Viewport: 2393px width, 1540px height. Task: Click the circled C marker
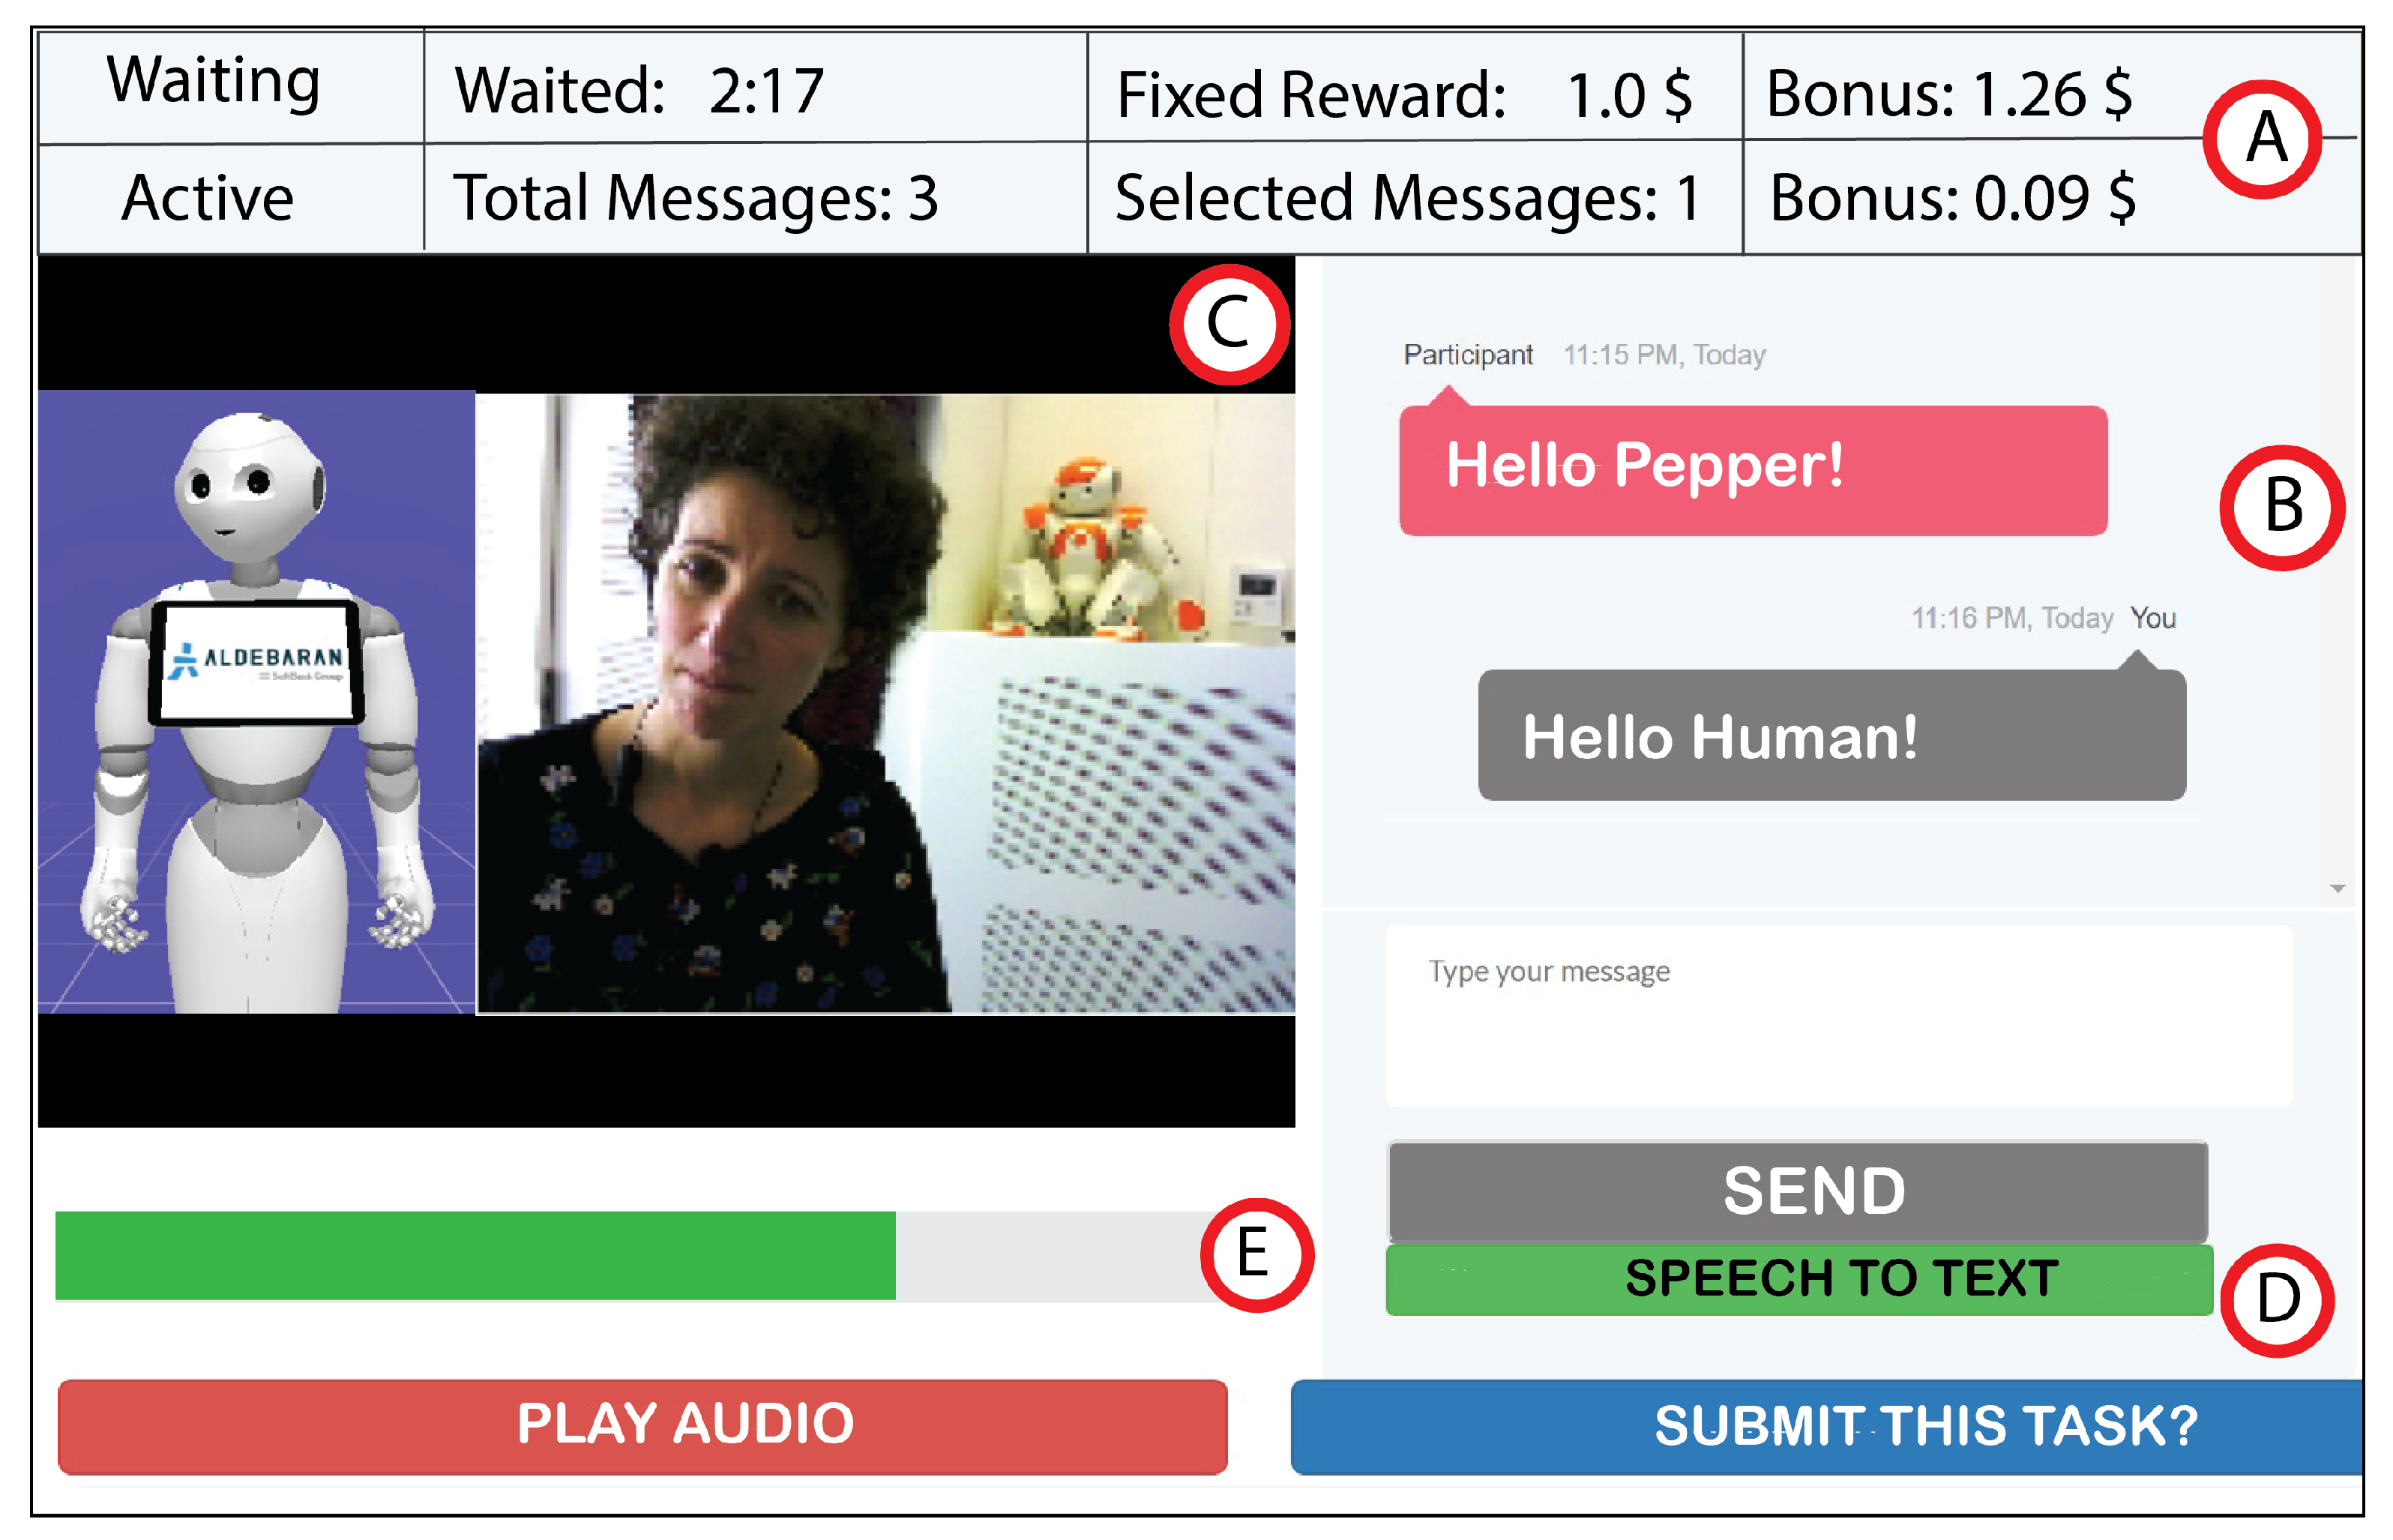pyautogui.click(x=1229, y=324)
